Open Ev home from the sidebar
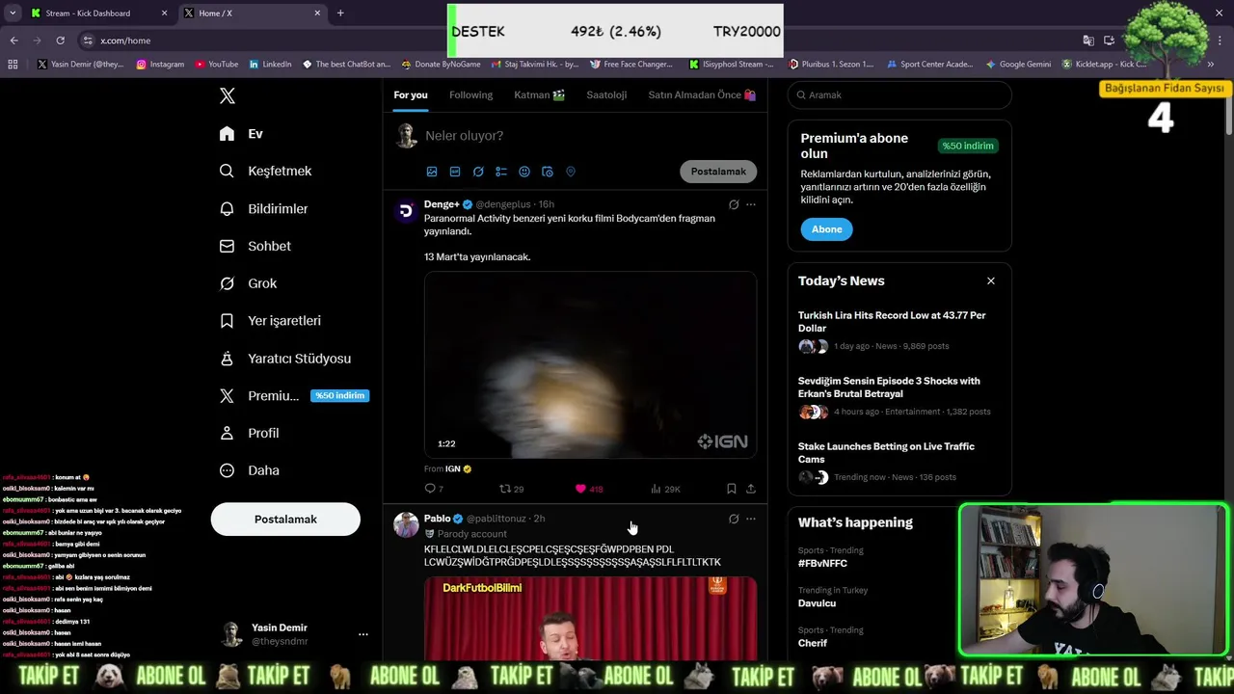The height and width of the screenshot is (694, 1234). click(241, 134)
